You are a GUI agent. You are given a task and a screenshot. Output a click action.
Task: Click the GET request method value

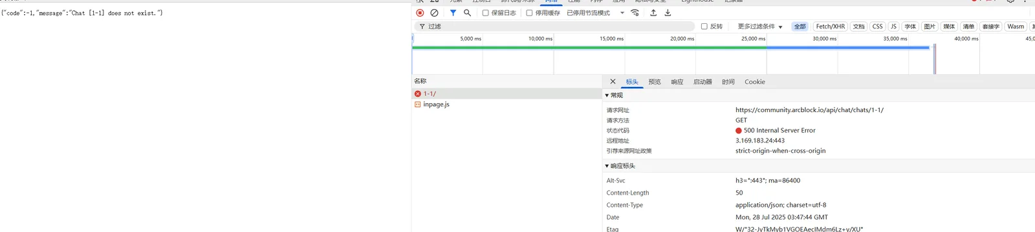(741, 121)
